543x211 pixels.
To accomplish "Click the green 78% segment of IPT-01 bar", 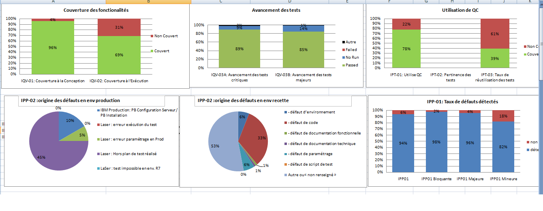I will coord(406,49).
